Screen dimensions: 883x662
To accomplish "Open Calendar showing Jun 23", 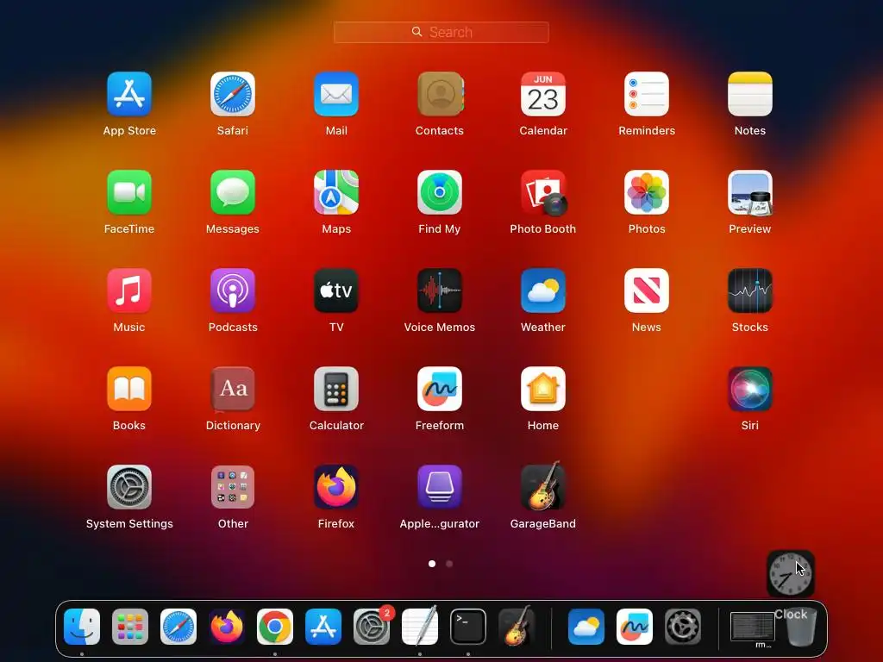I will pos(543,94).
